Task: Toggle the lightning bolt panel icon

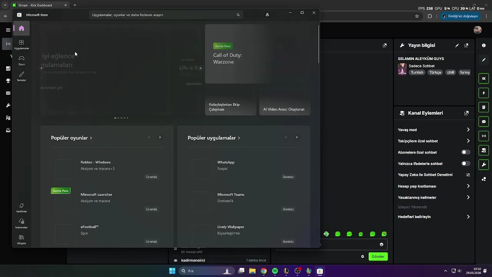Action: 484,93
